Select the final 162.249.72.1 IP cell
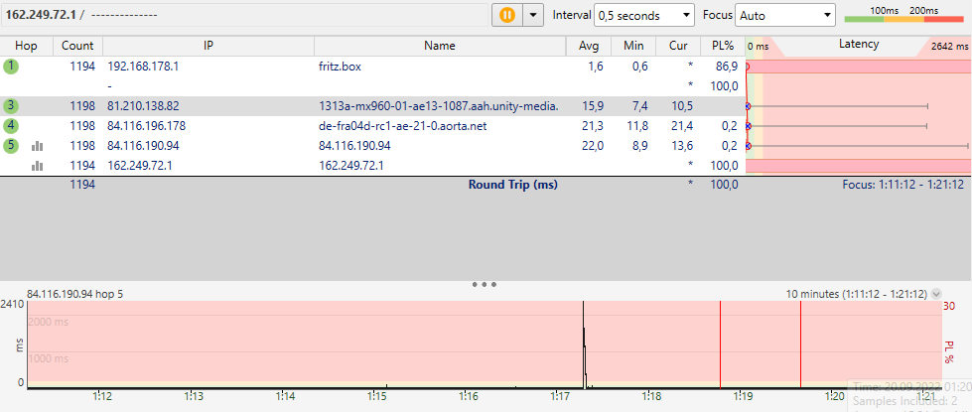972x412 pixels. 140,166
